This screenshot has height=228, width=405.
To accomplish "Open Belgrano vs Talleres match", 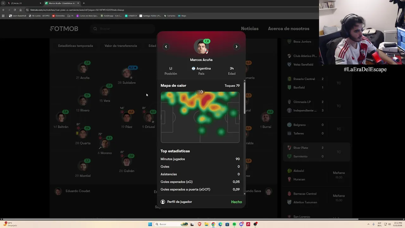I will (x=317, y=129).
